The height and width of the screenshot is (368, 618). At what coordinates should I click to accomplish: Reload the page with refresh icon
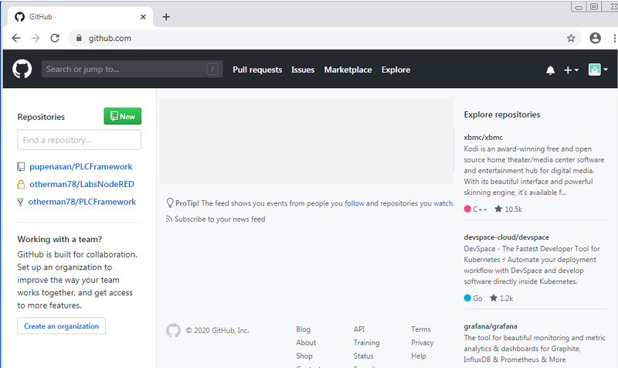coord(55,38)
